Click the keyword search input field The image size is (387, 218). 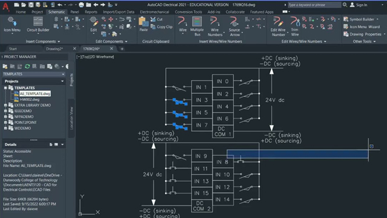click(x=314, y=5)
